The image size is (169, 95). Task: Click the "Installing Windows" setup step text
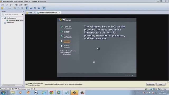click(x=67, y=42)
